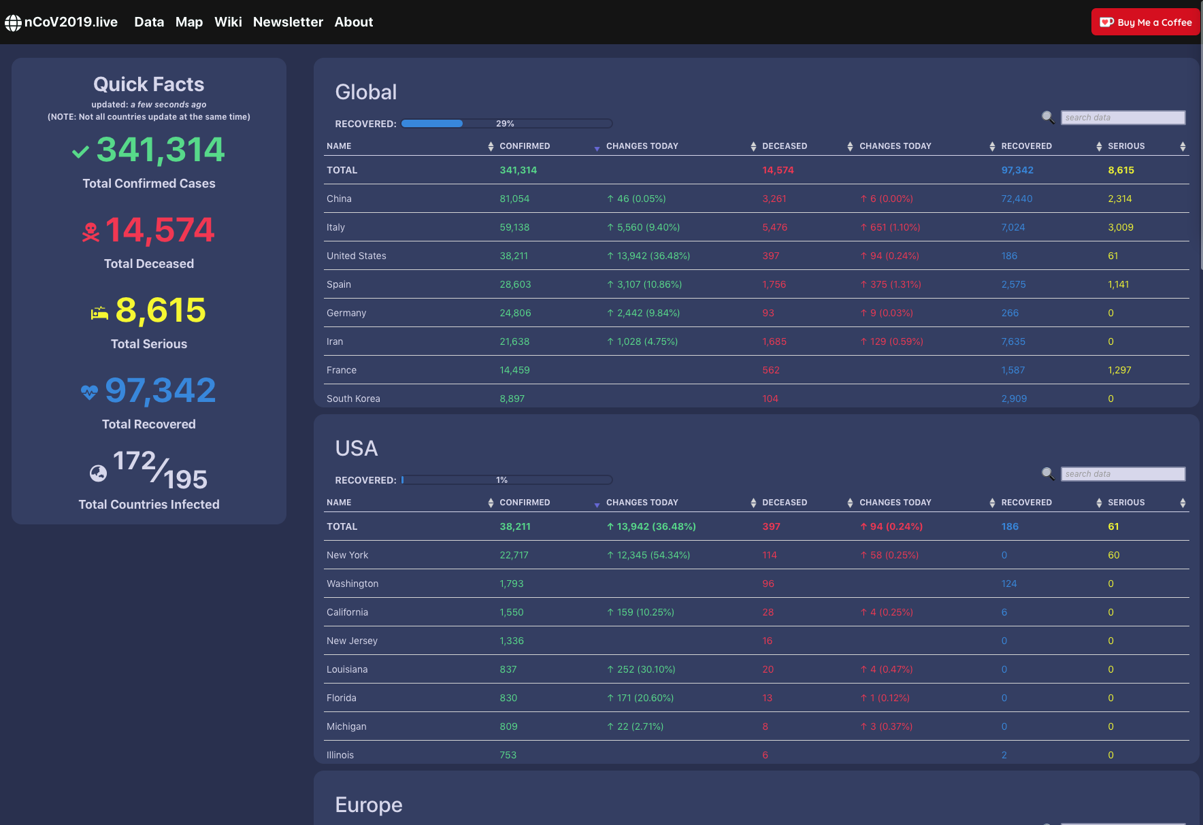Sort USA table by Serious column
Viewport: 1203px width, 825px height.
[1126, 503]
